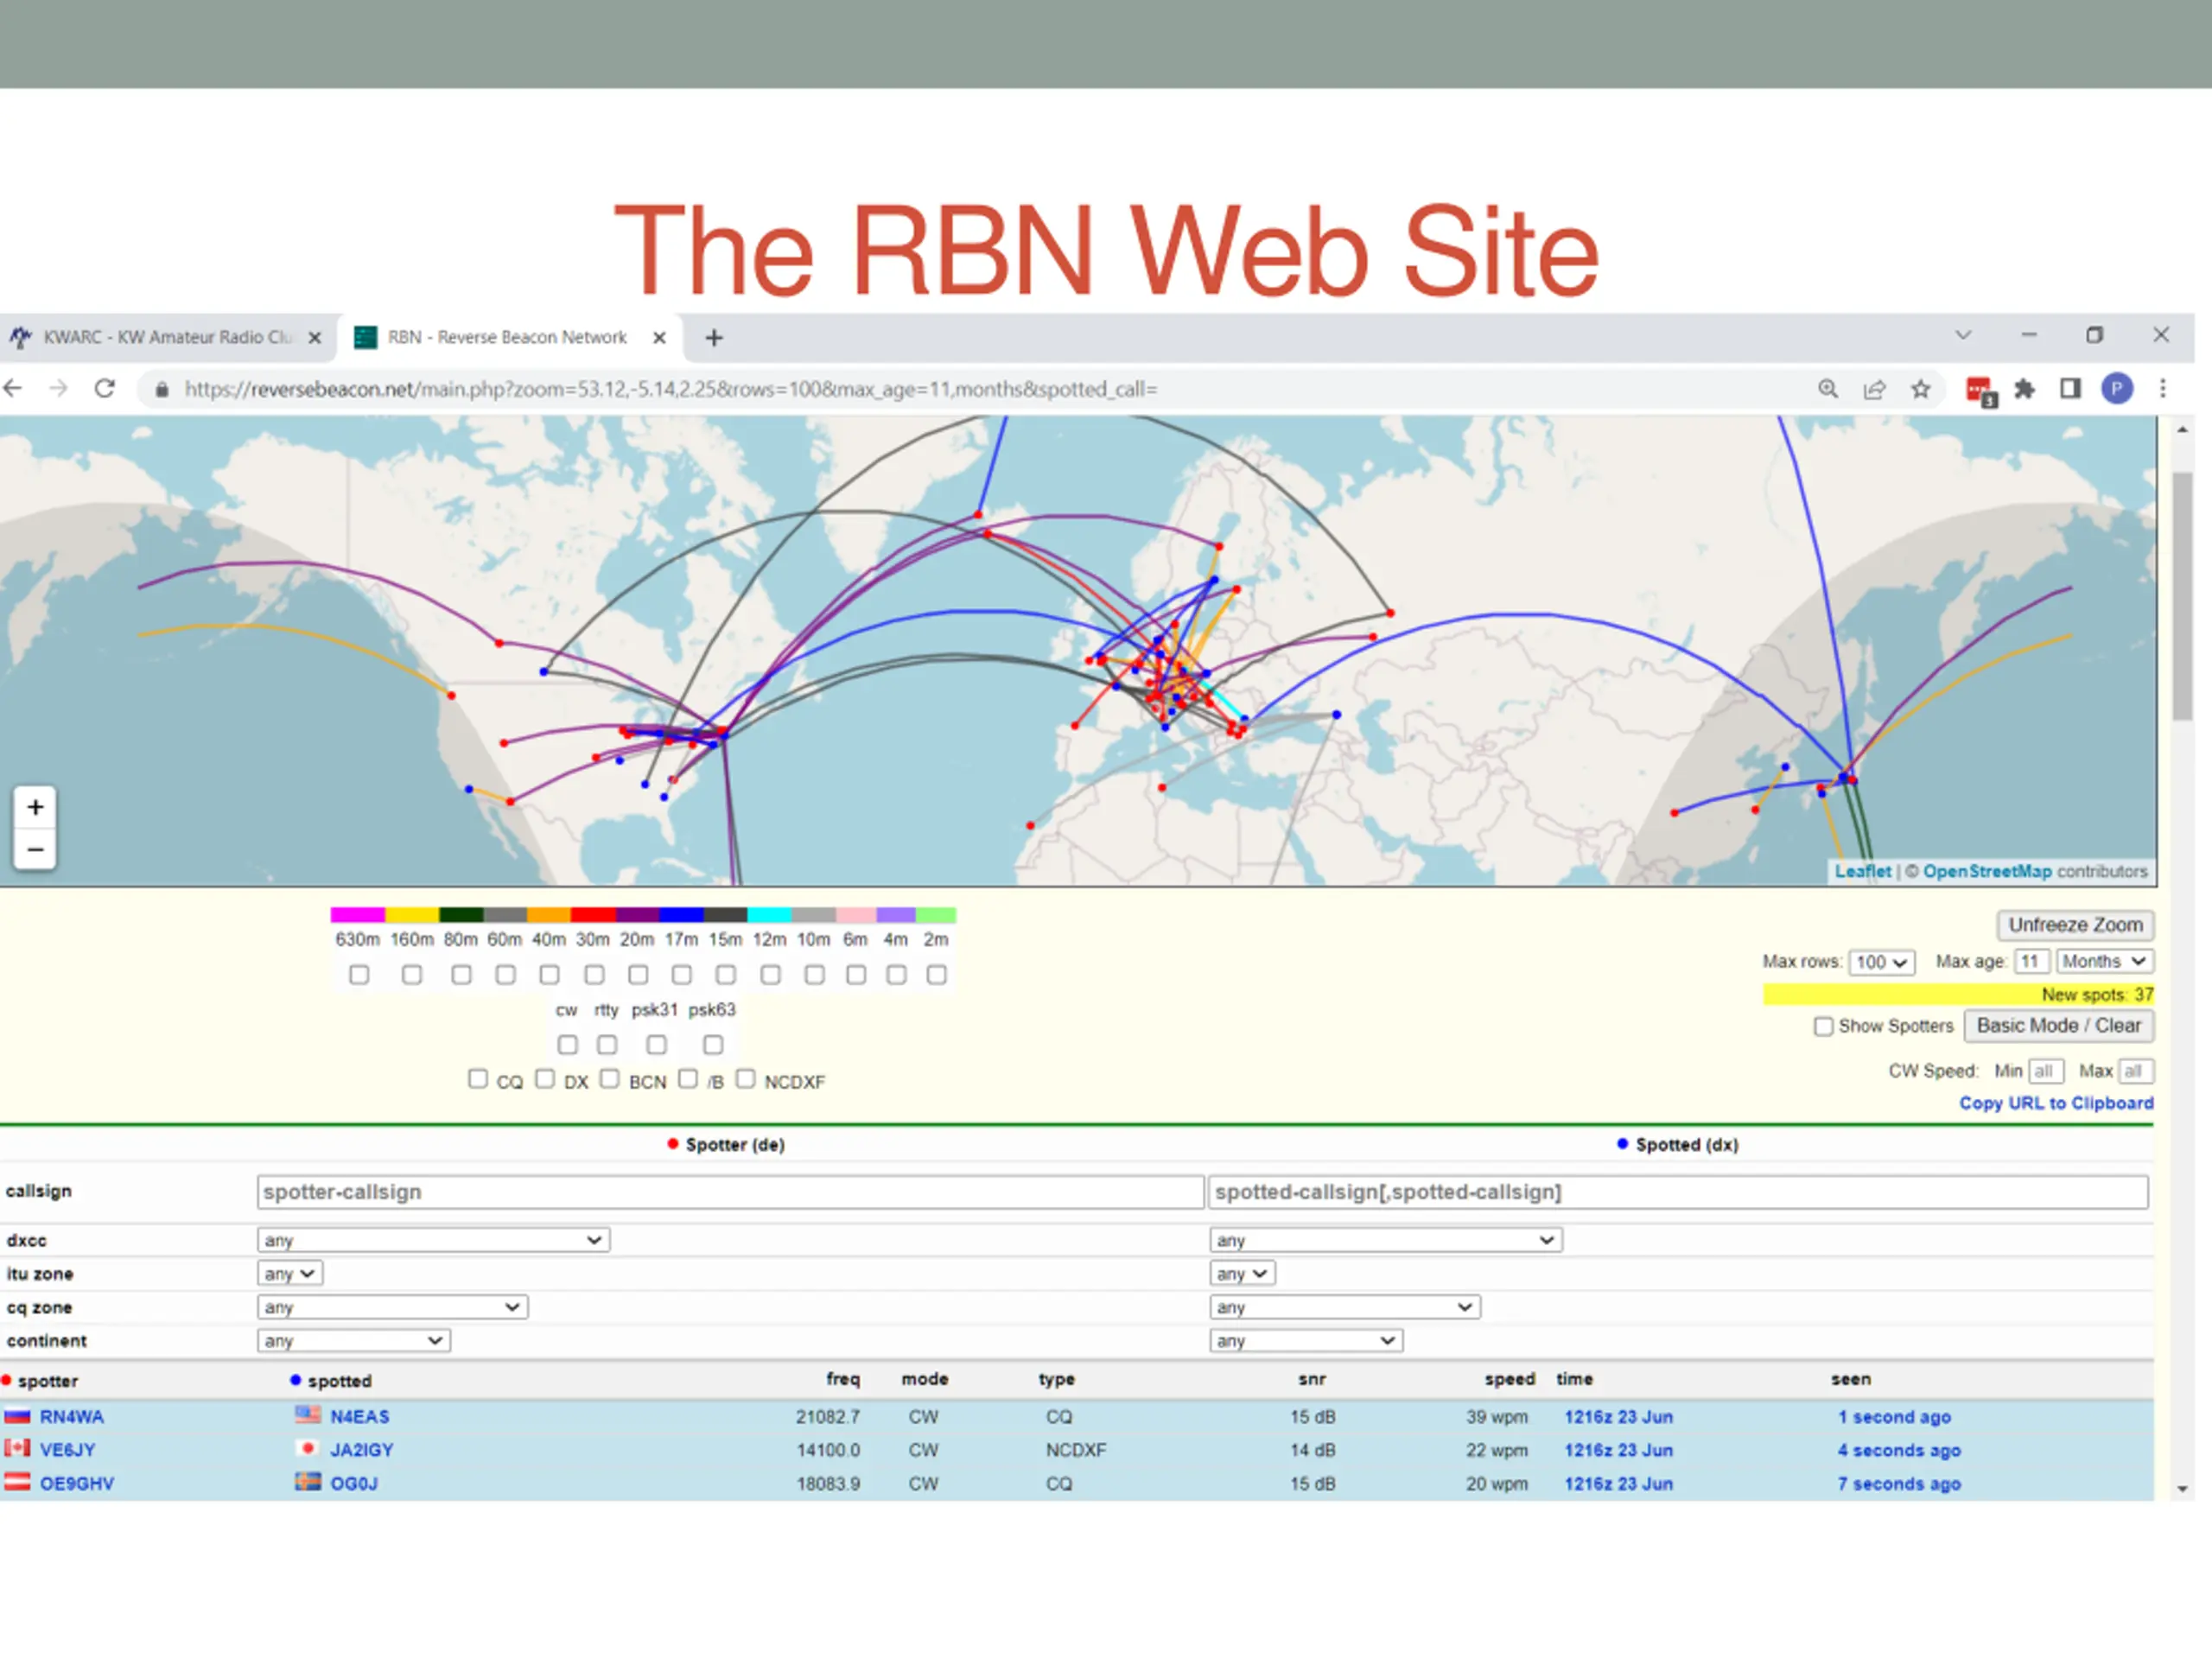Click the magenta 630m color swatch

pyautogui.click(x=358, y=915)
